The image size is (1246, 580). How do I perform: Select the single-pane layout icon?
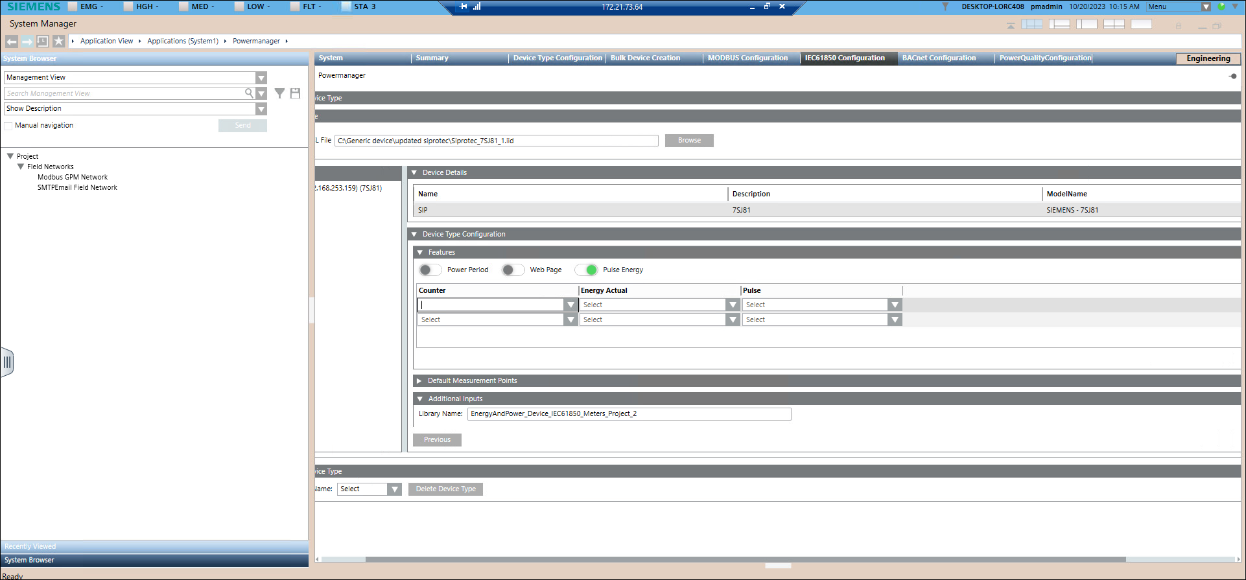pos(1141,24)
